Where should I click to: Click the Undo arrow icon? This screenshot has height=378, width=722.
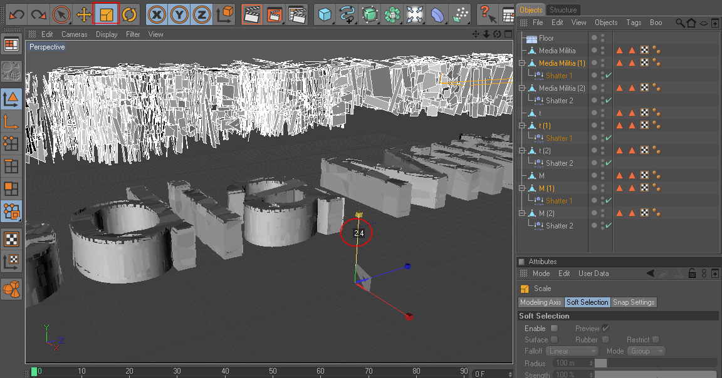16,15
